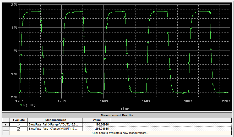Click the Measurement Results title bar

(x=117, y=115)
